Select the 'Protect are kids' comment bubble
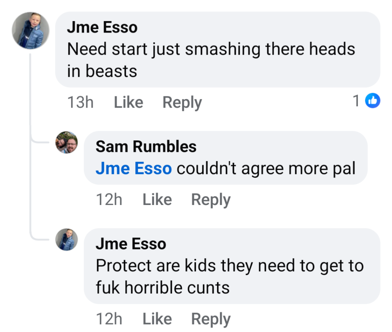Image resolution: width=392 pixels, height=332 pixels. pyautogui.click(x=232, y=266)
